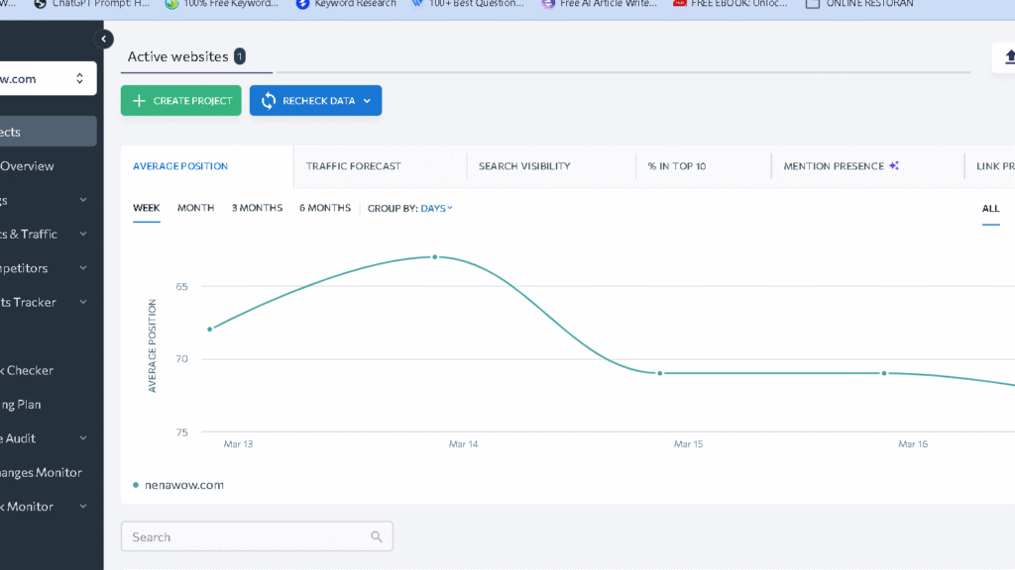Open the Competitors section in sidebar
1015x570 pixels.
coord(30,267)
